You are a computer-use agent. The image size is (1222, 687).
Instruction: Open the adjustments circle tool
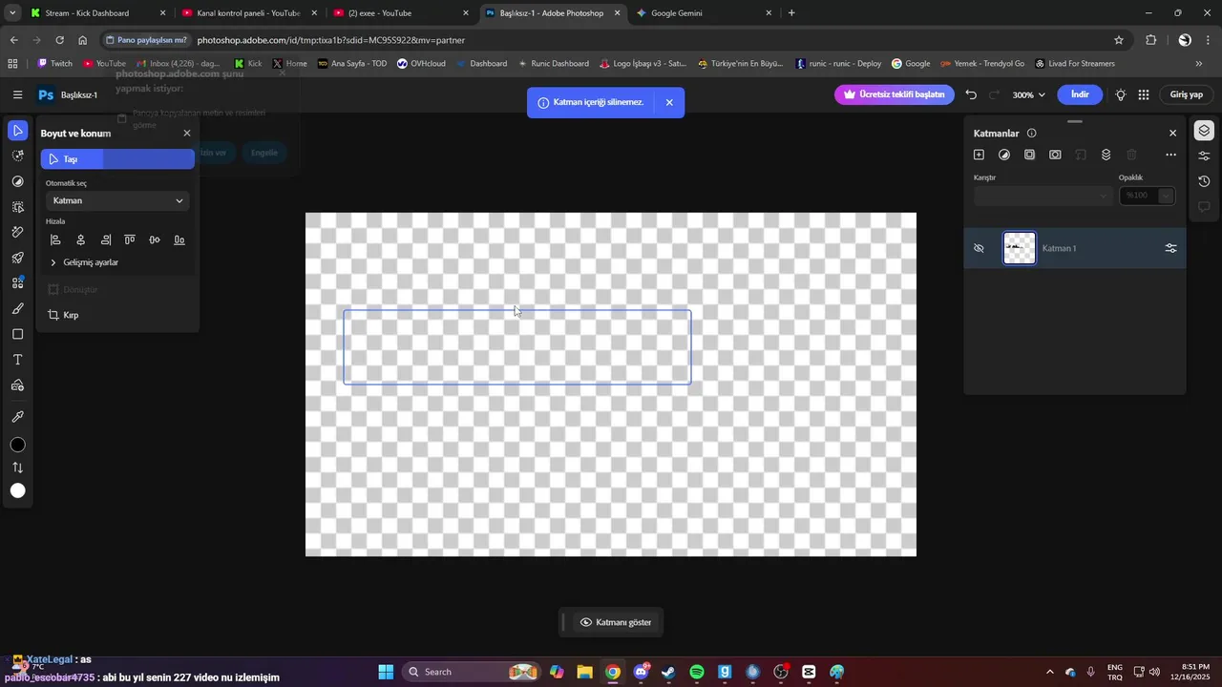17,181
